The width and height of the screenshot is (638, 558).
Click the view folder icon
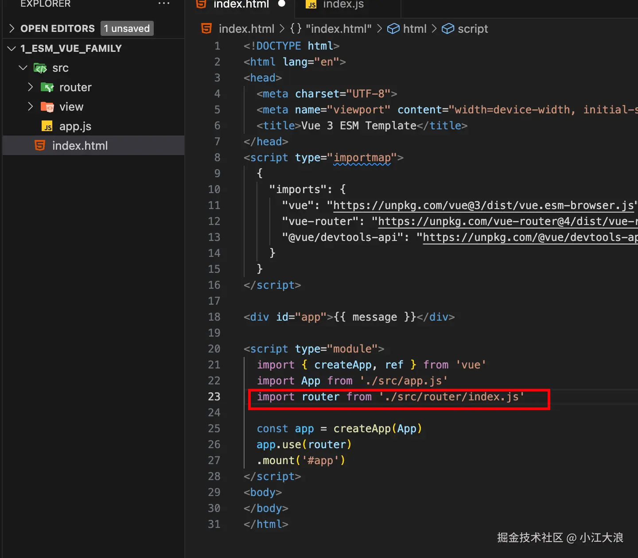(x=47, y=107)
